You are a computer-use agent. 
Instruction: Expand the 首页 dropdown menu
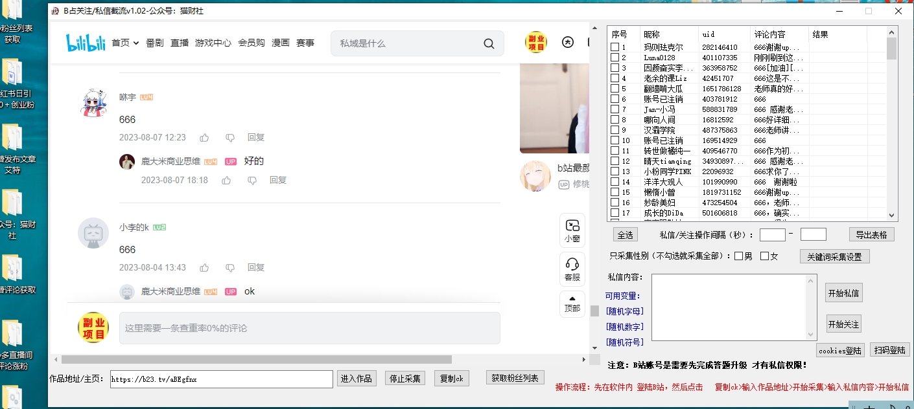pos(125,43)
